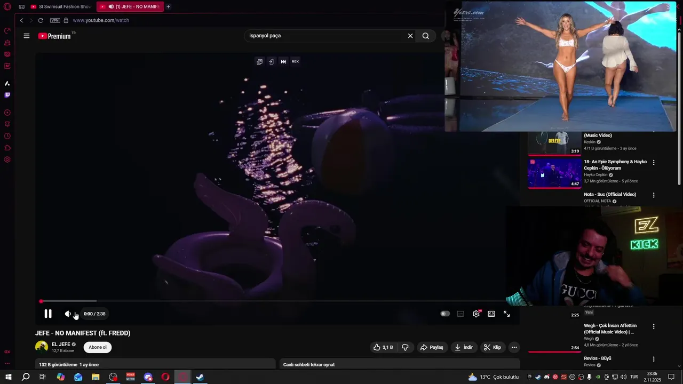
Task: Open the 4:47 Hayko Cepkin video thumbnail
Action: pyautogui.click(x=554, y=172)
